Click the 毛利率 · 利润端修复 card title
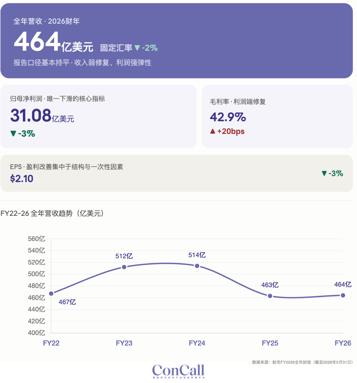The image size is (357, 383). [238, 102]
